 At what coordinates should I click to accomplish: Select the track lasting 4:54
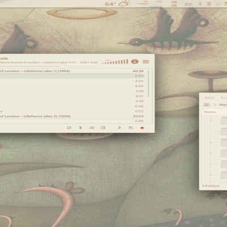tap(73, 86)
